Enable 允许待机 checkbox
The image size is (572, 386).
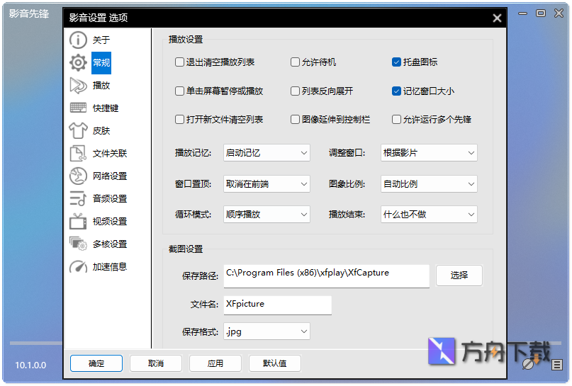pos(295,62)
